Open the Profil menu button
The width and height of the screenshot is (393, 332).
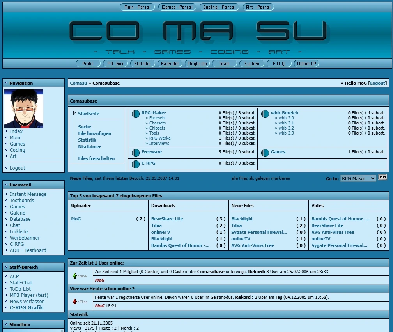tap(88, 64)
